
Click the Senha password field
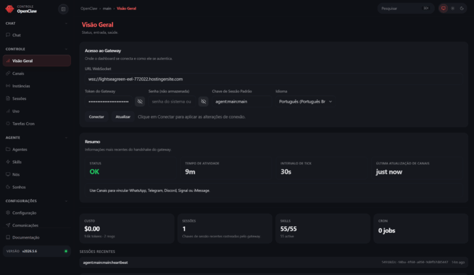172,101
